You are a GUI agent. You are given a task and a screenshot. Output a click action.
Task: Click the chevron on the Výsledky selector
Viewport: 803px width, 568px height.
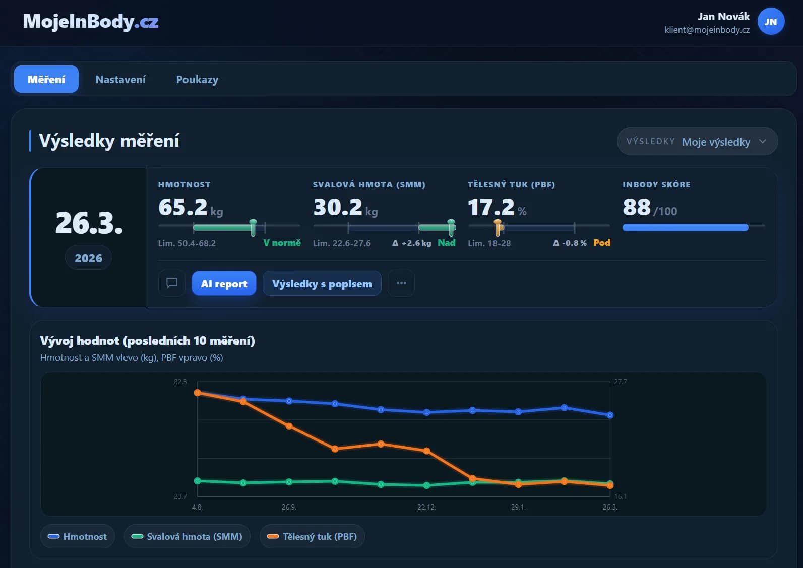point(763,142)
